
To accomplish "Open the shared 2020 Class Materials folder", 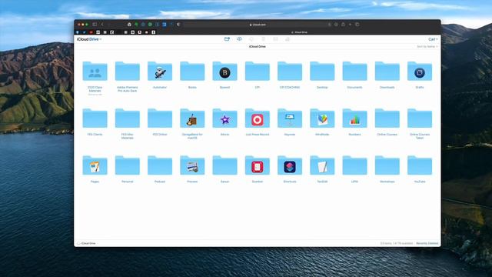I will click(95, 72).
